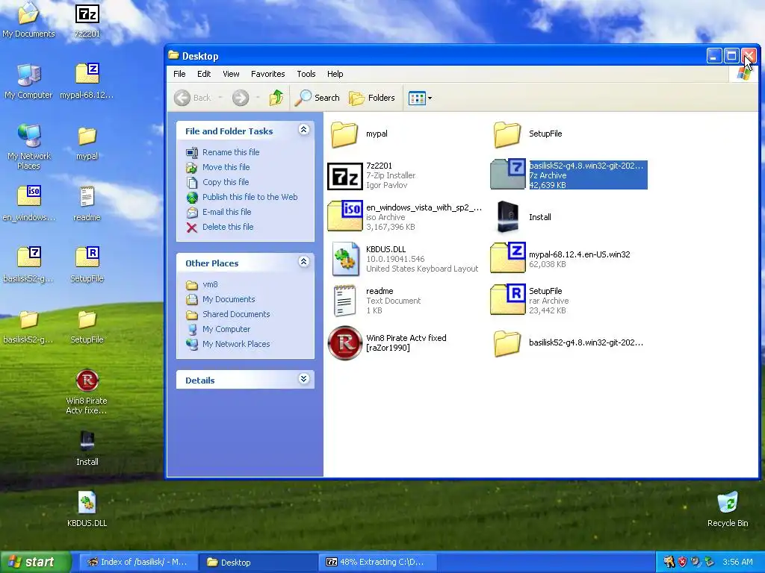Select My Network Places desktop icon
765x573 pixels.
pos(29,147)
